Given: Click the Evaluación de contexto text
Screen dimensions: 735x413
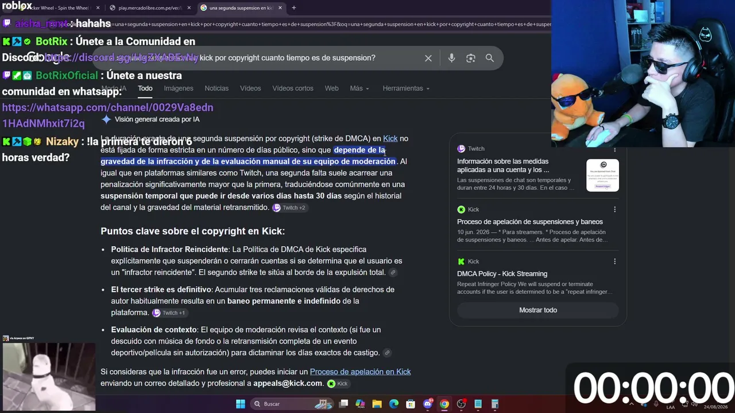Looking at the screenshot, I should pos(154,330).
